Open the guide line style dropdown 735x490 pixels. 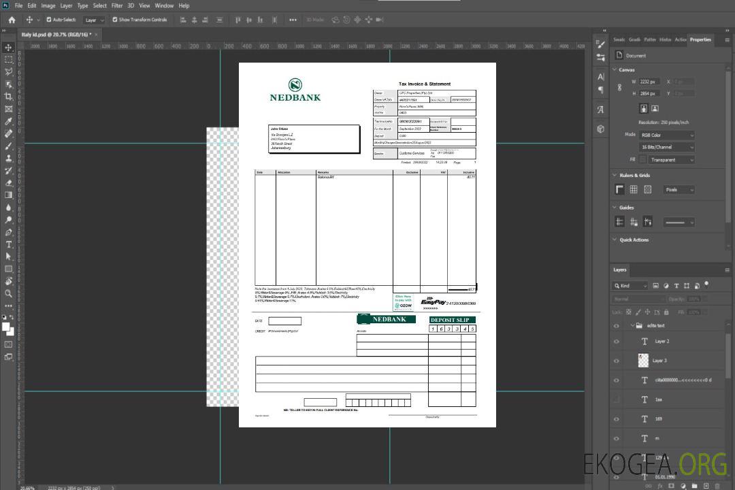pos(679,223)
